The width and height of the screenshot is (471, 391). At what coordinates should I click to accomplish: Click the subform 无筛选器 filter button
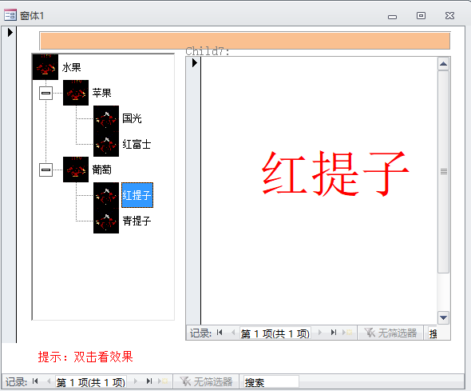coord(390,333)
